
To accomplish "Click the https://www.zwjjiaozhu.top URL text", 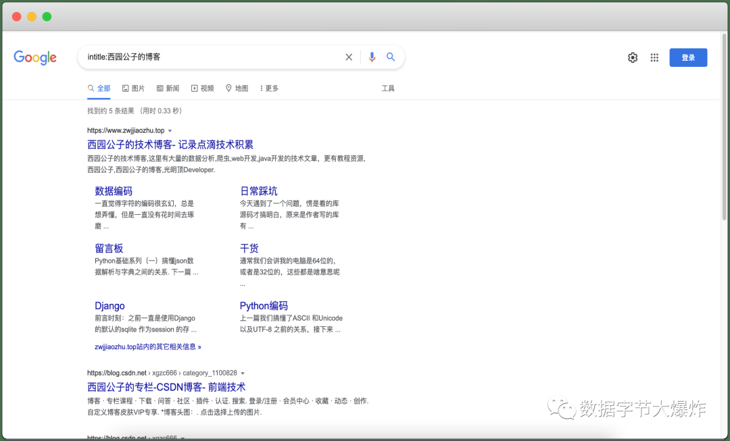I will coord(126,131).
